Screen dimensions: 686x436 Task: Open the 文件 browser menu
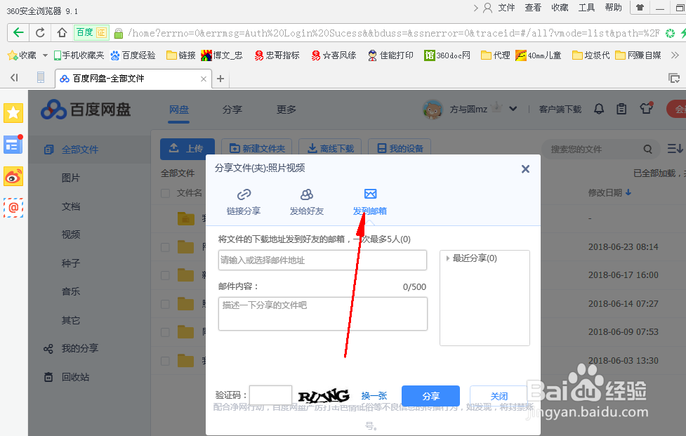coord(507,8)
